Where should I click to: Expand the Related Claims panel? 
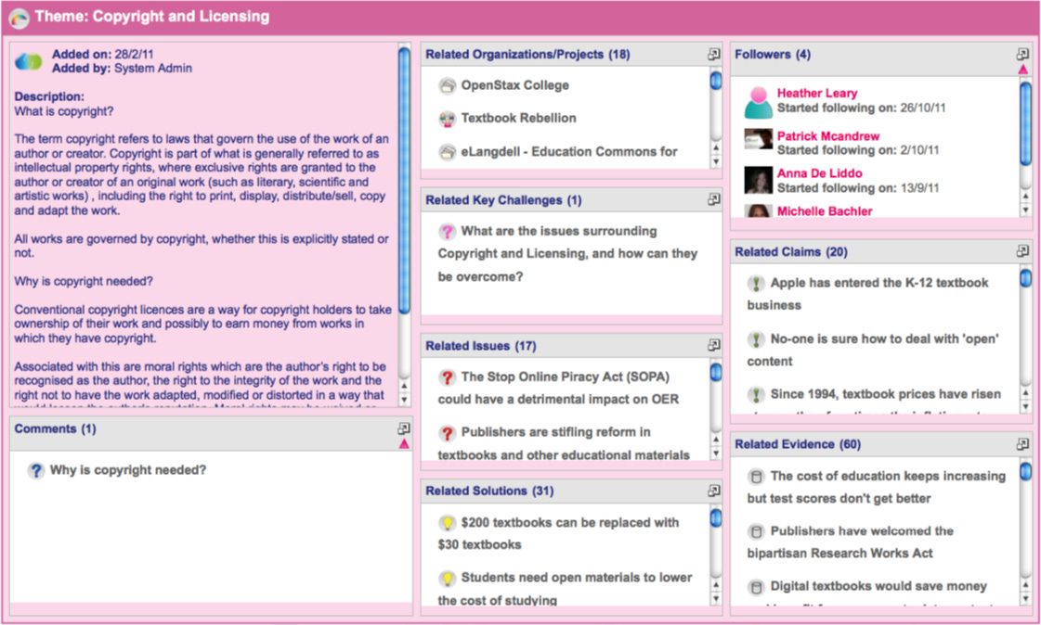(x=1022, y=251)
